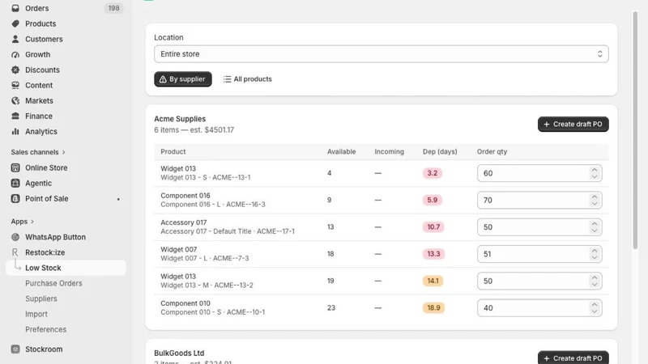This screenshot has height=364, width=648.
Task: Create draft PO for BulkGoods Ltd
Action: pyautogui.click(x=573, y=358)
